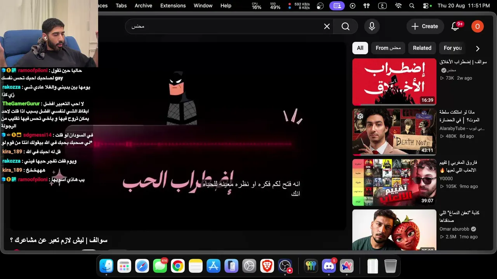The width and height of the screenshot is (497, 279).
Task: Open the 39:07 games rating video thumbnail
Action: point(394,183)
